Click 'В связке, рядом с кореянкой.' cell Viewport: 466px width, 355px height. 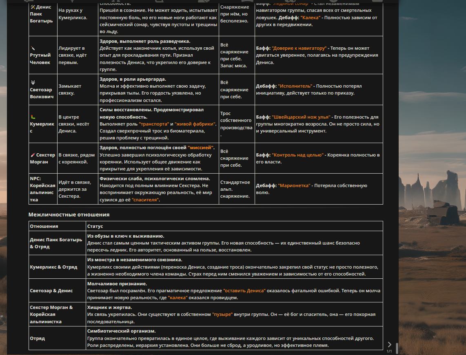coord(78,158)
